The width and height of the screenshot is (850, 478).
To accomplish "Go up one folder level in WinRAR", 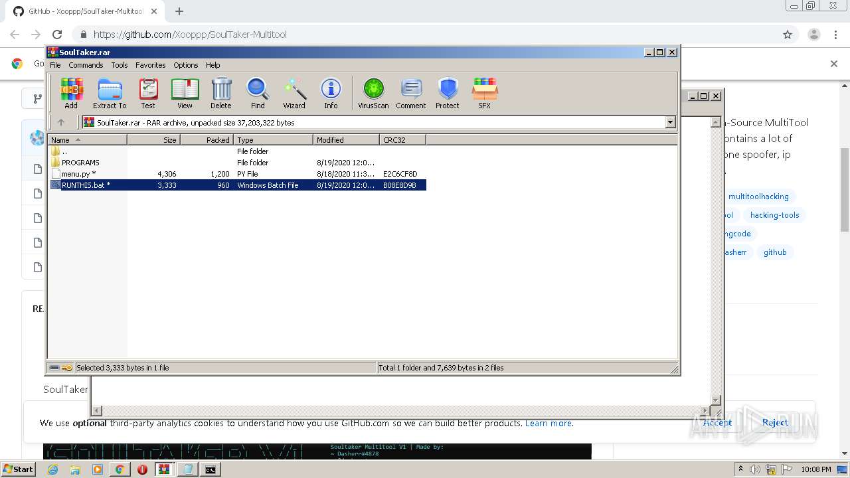I will [61, 122].
